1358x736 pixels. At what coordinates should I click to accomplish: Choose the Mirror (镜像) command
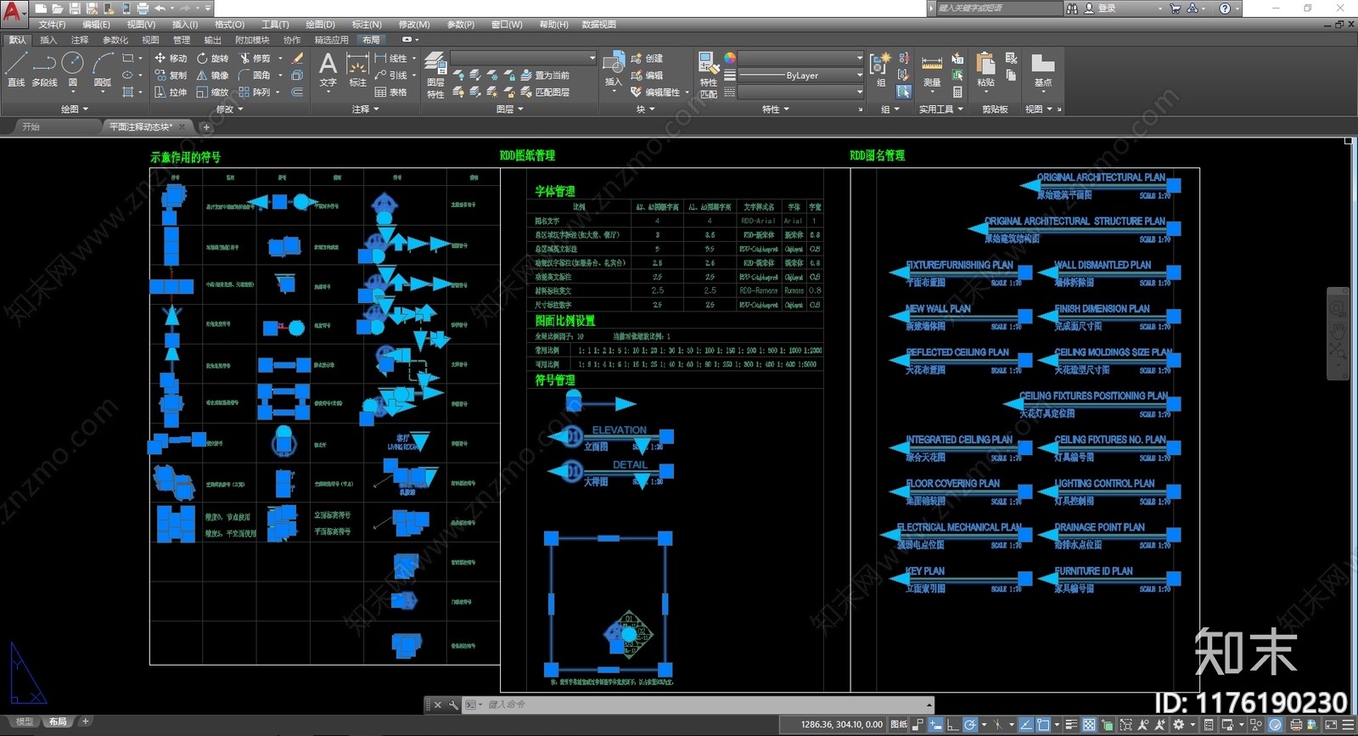click(x=212, y=76)
